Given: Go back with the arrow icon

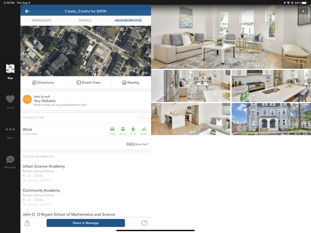Looking at the screenshot, I should tap(27, 11).
